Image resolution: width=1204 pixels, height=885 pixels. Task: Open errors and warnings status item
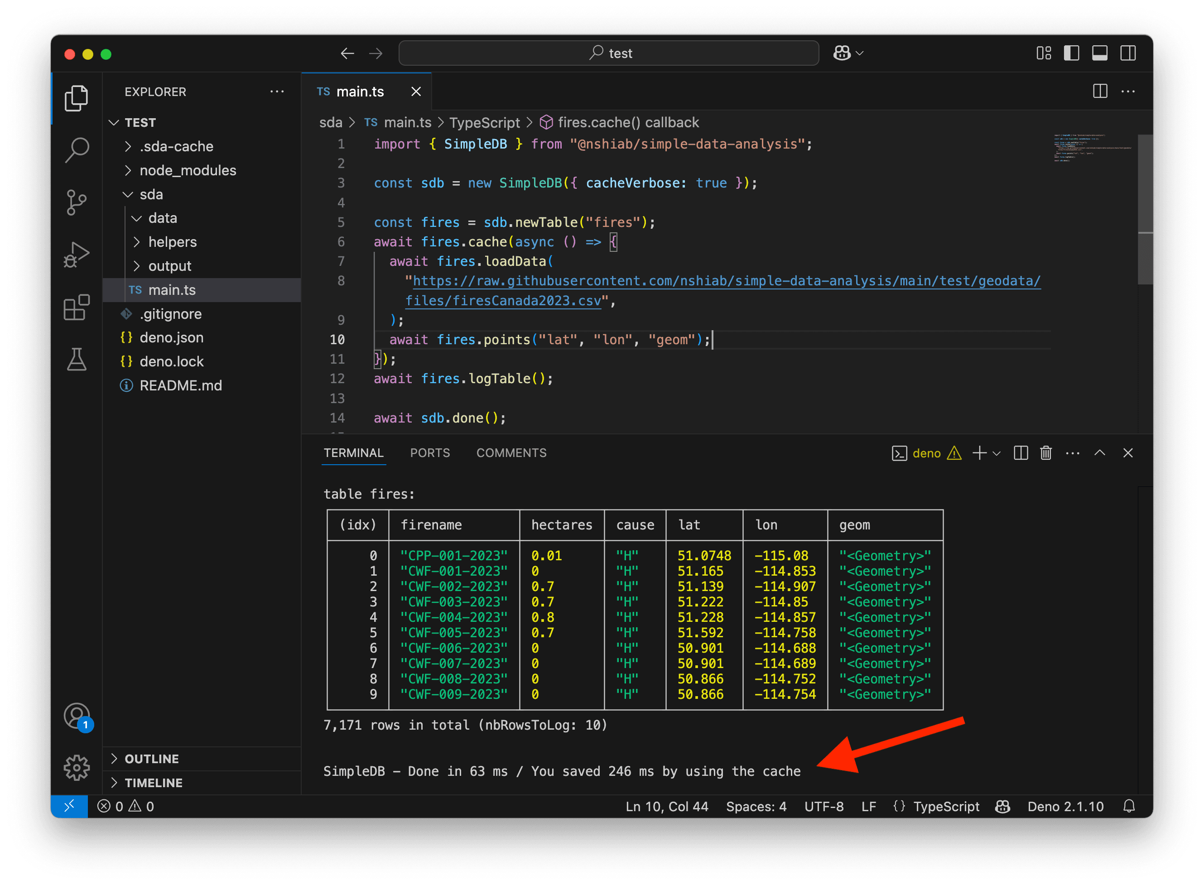tap(125, 806)
